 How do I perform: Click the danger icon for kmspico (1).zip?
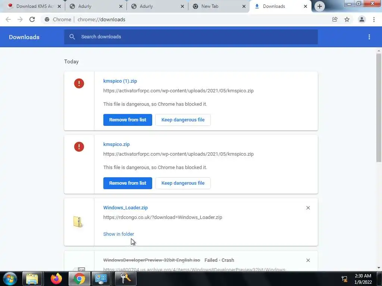tap(79, 83)
